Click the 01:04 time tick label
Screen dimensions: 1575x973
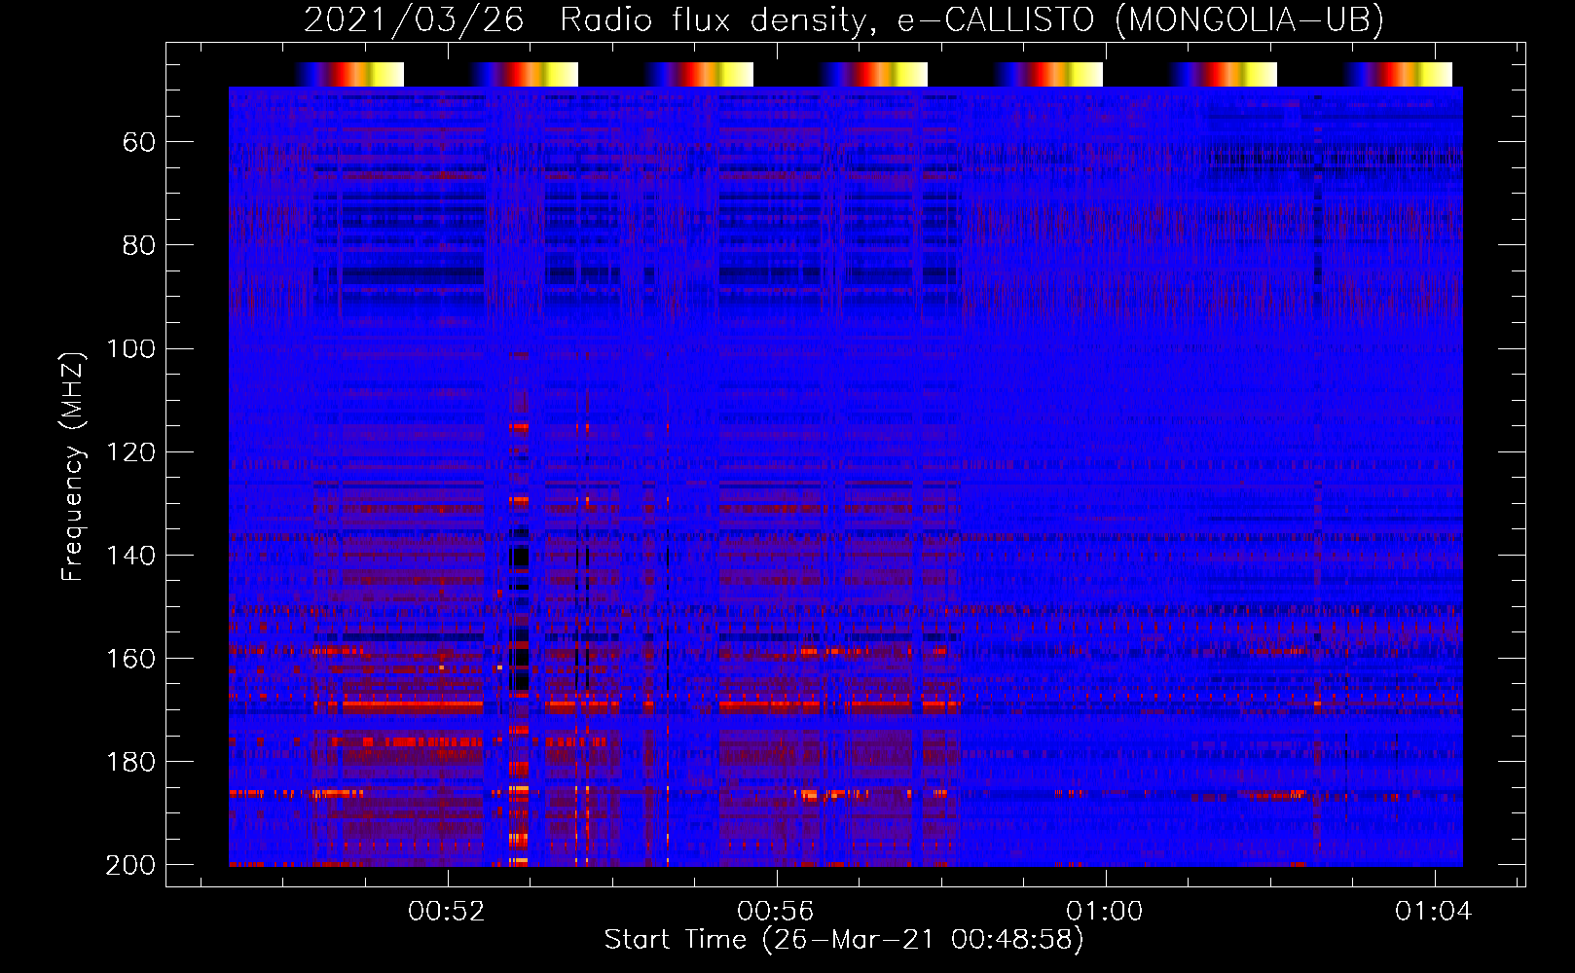(1434, 912)
